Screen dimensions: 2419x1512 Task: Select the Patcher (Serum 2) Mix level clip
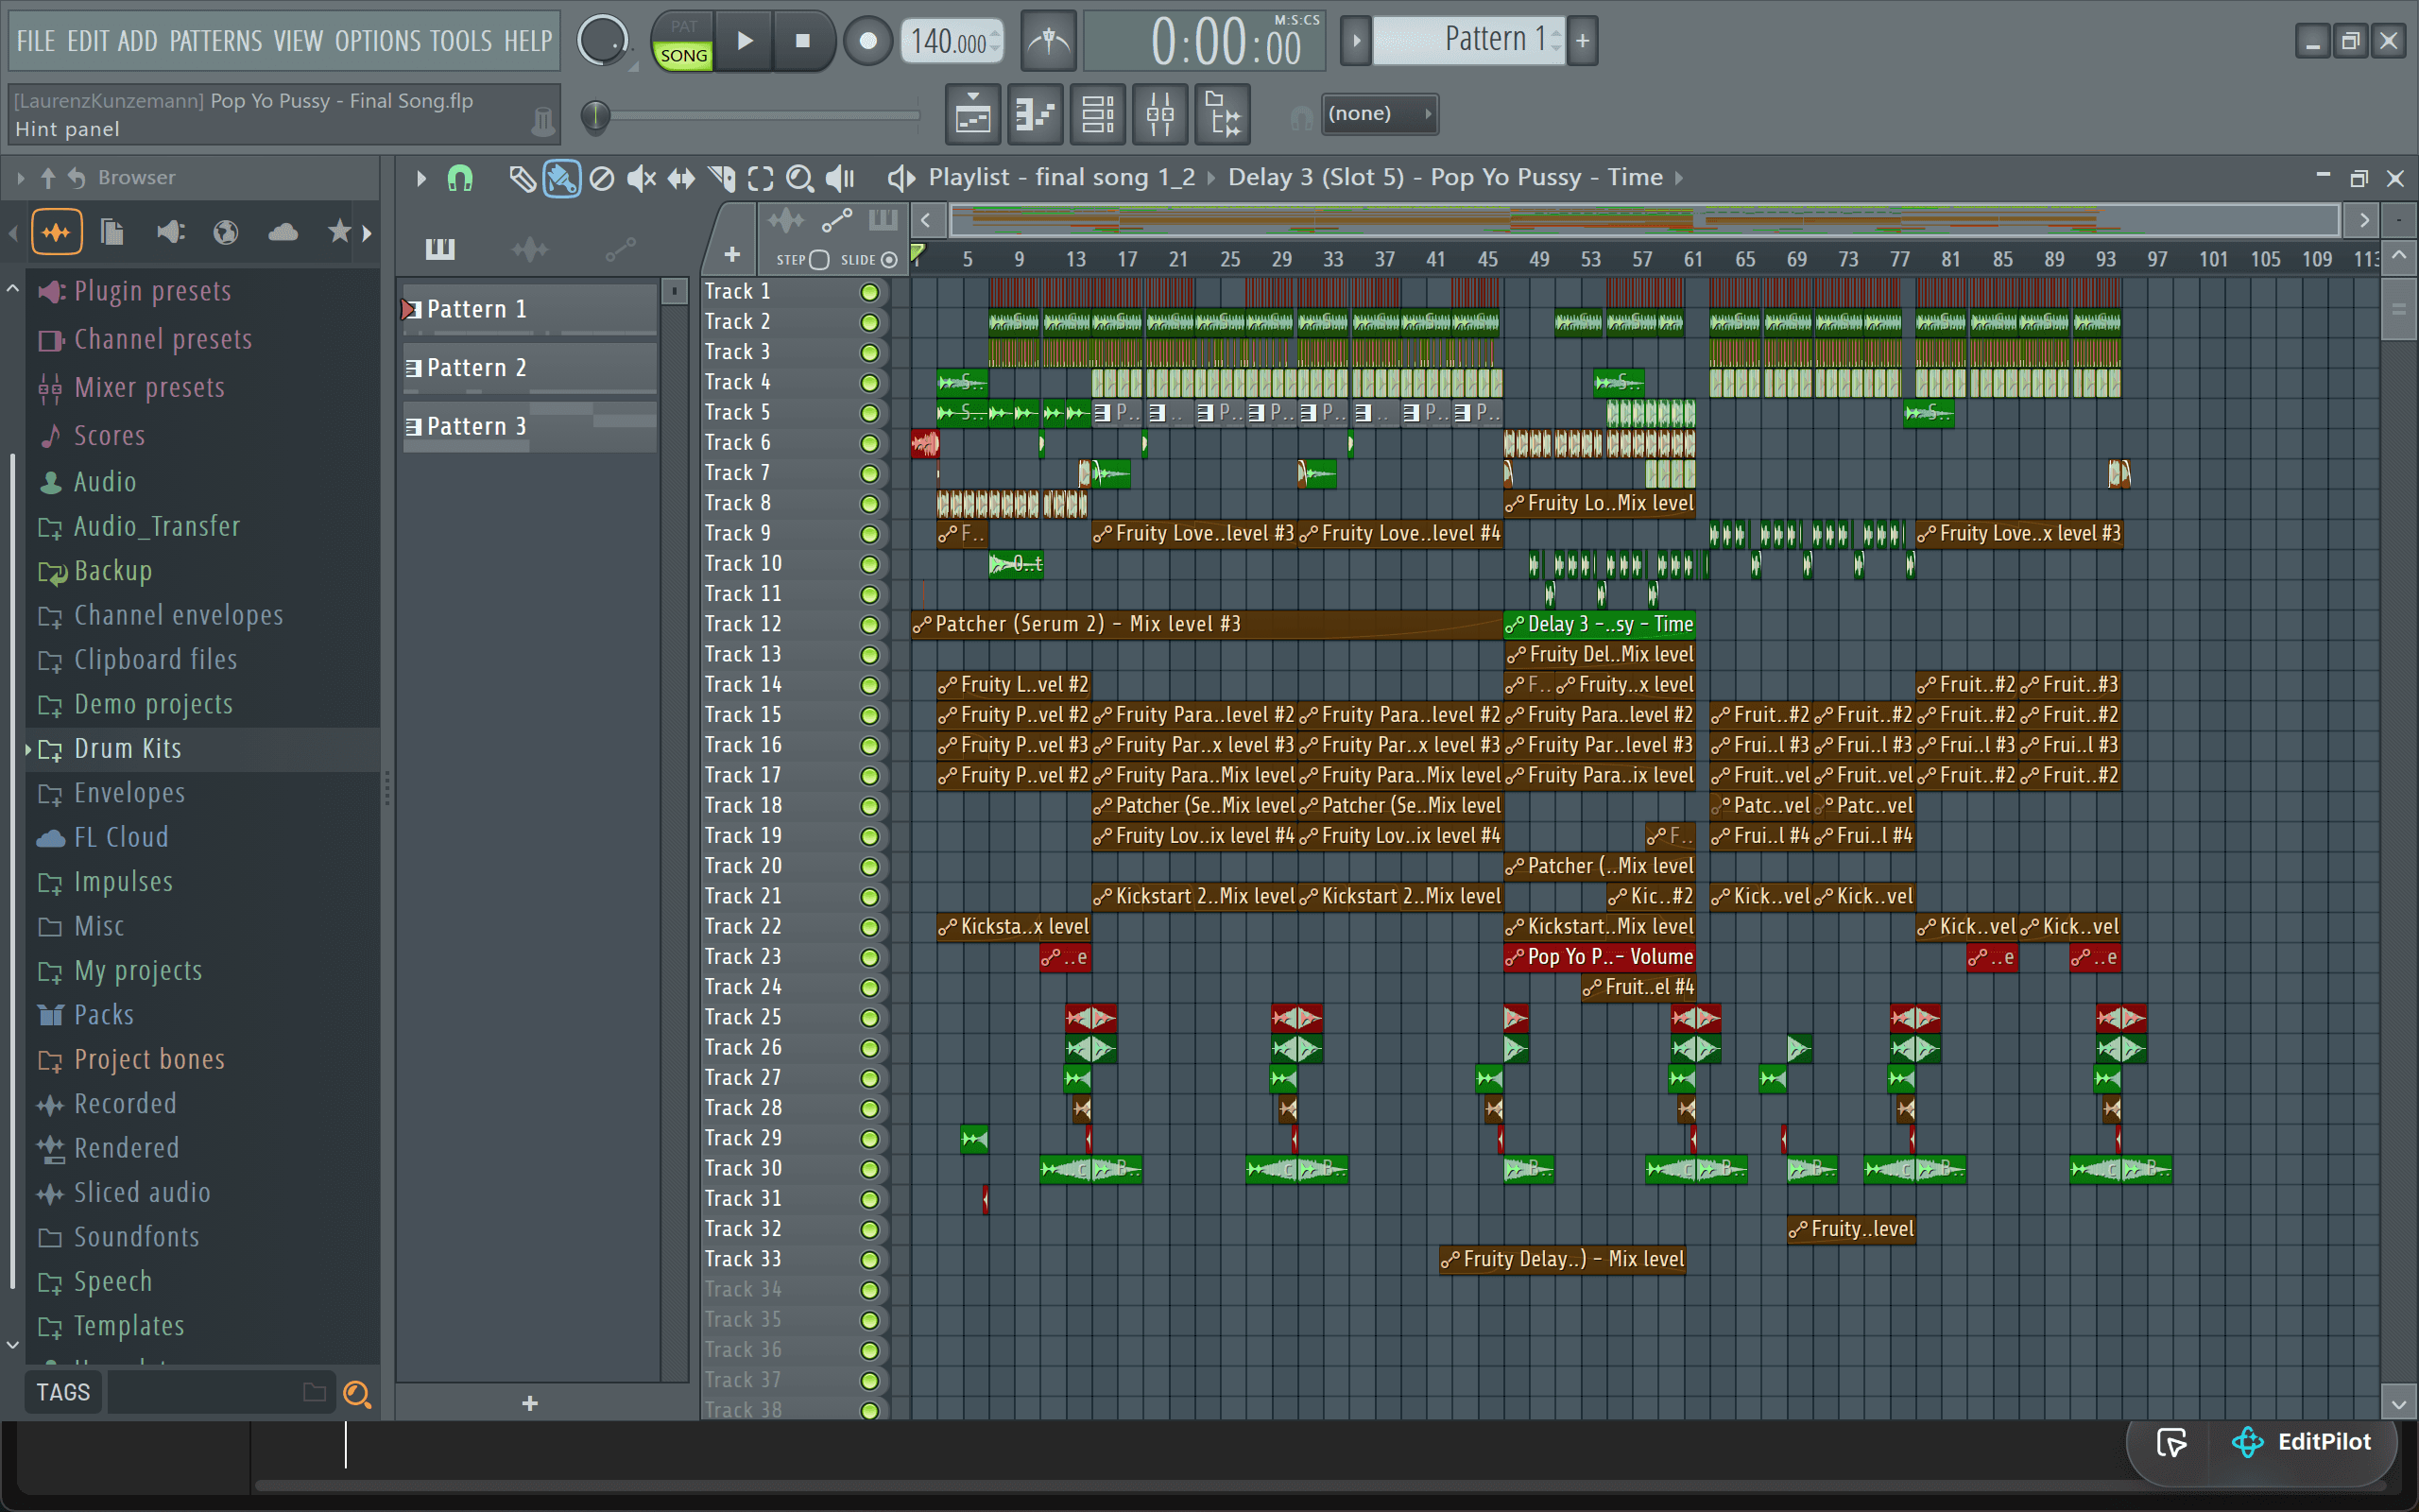point(1207,625)
